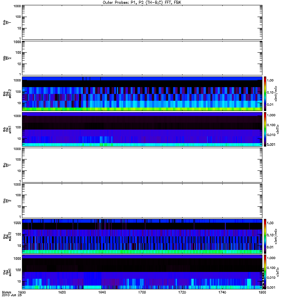This screenshot has width=284, height=303.
Task: Click the 'thc fbk scm1' y-axis label
Action: 7,272
